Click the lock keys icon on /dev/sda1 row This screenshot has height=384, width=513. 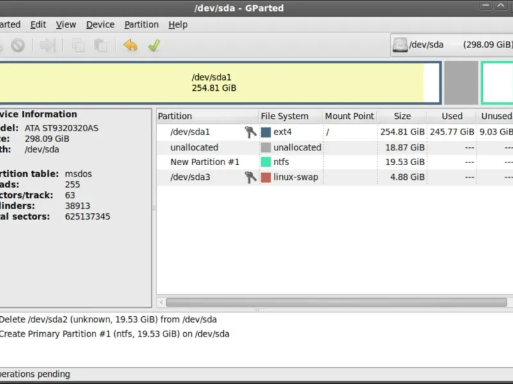point(250,132)
